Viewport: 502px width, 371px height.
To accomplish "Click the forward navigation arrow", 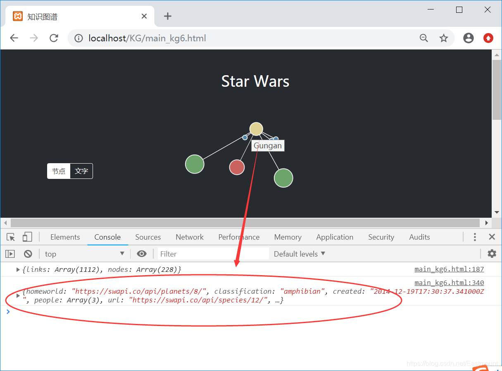I will 34,38.
